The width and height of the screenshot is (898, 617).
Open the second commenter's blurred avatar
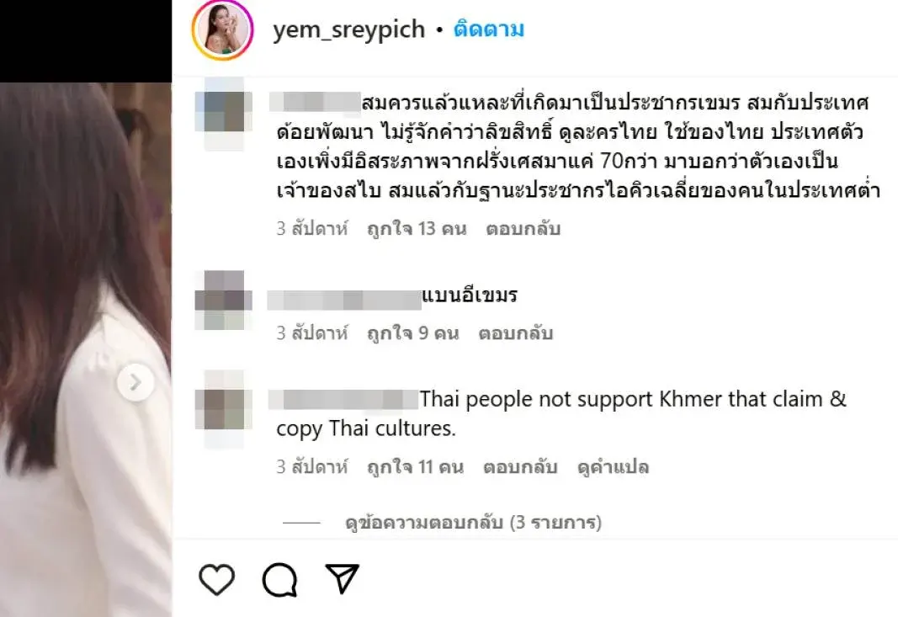223,300
